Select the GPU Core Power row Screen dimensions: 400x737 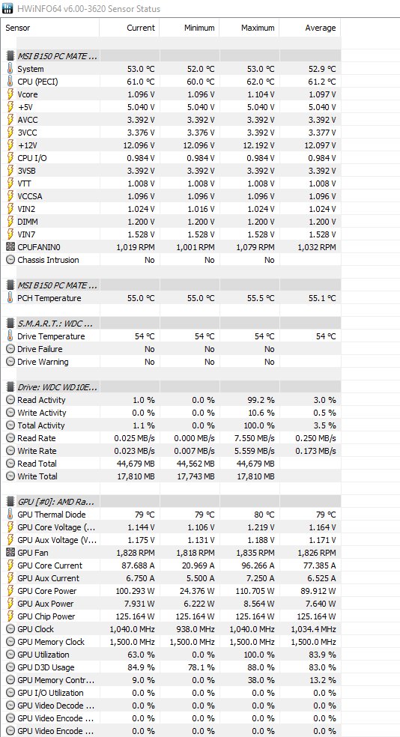171,591
